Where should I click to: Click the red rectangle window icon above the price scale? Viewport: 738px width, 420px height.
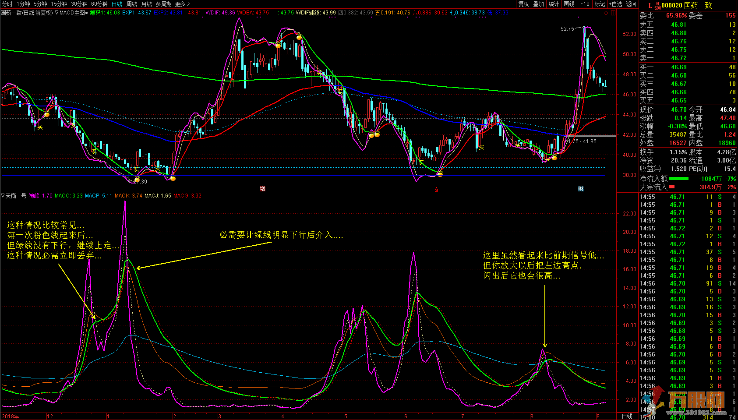point(614,13)
